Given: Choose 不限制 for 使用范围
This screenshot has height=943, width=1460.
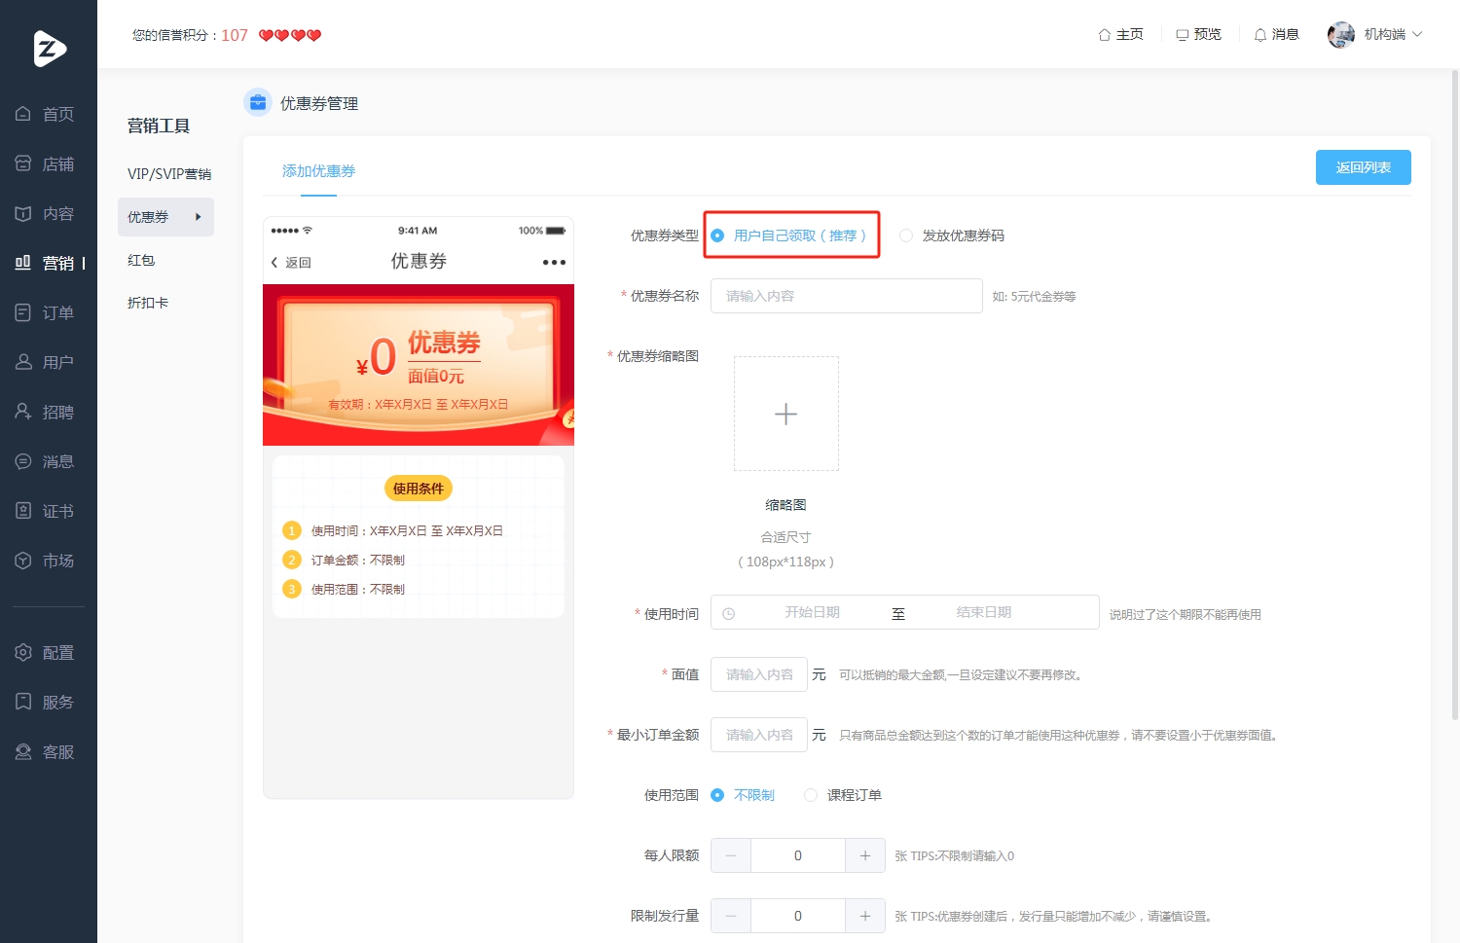Looking at the screenshot, I should pos(743,795).
